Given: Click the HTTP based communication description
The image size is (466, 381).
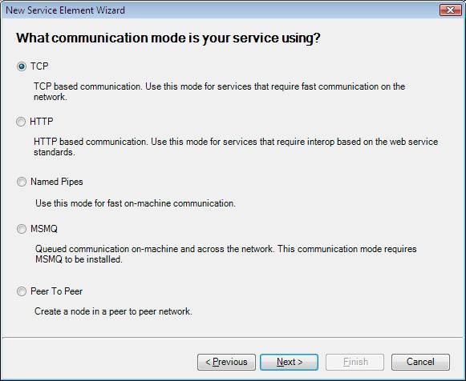Looking at the screenshot, I should pos(236,146).
